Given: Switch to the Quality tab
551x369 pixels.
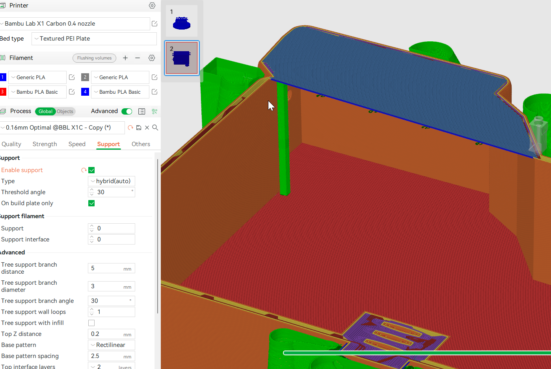Looking at the screenshot, I should point(11,144).
